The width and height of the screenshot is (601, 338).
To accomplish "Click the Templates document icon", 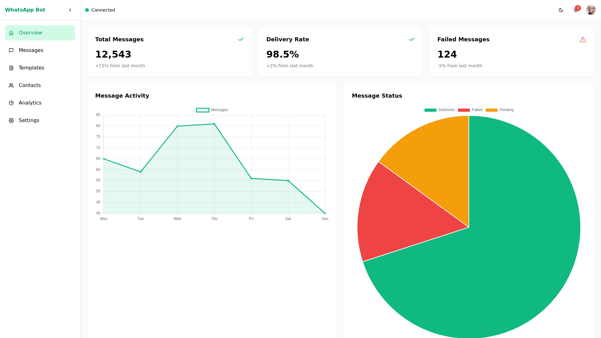I will point(11,68).
